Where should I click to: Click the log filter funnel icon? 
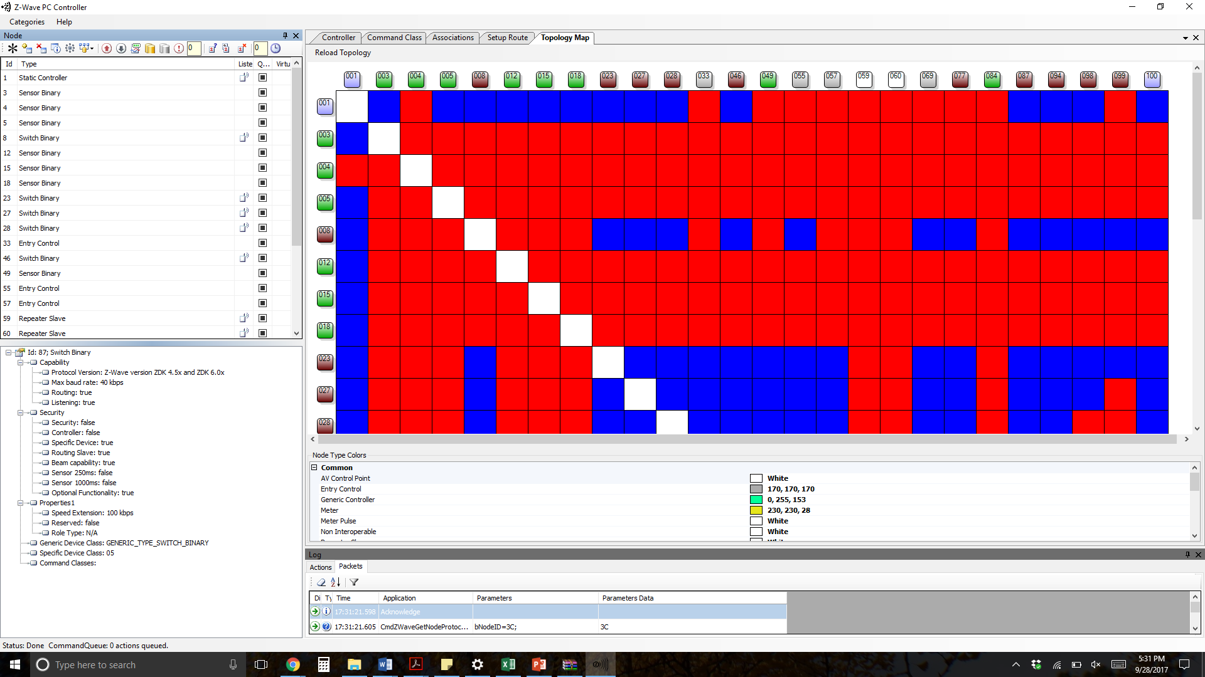coord(354,582)
